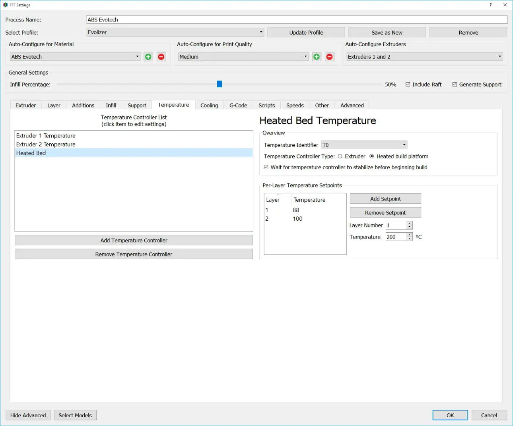
Task: Switch to the Infill tab
Action: point(111,105)
